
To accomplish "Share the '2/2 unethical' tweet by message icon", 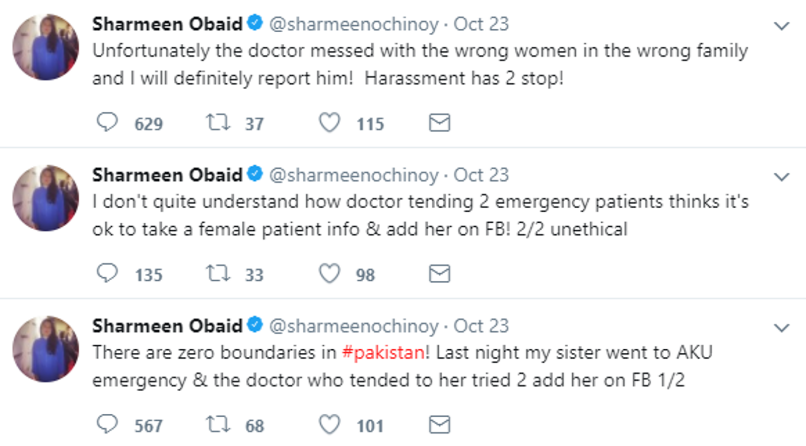I will pos(439,273).
